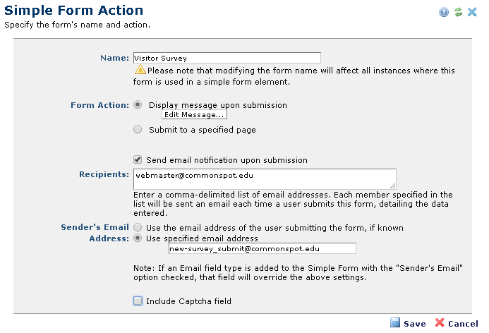Click the sender's specified email address field

click(262, 248)
